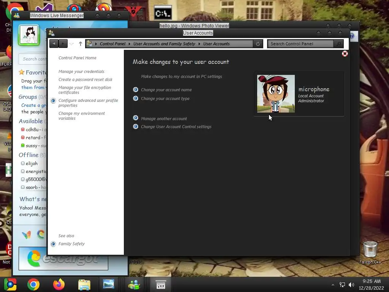
Task: Click hello.jpg Windows Photo Viewer title bar
Action: [194, 25]
